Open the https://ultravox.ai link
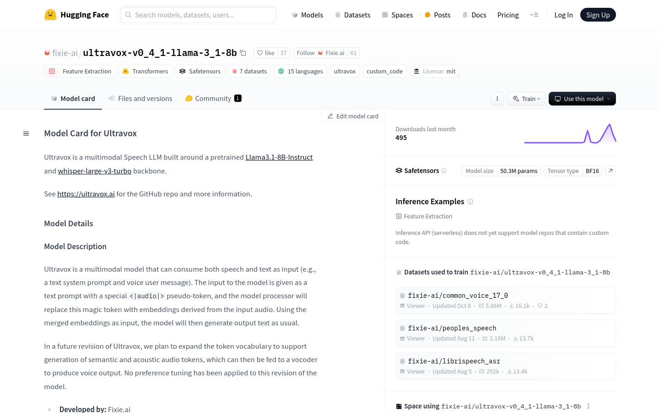The image size is (660, 413). [x=86, y=194]
